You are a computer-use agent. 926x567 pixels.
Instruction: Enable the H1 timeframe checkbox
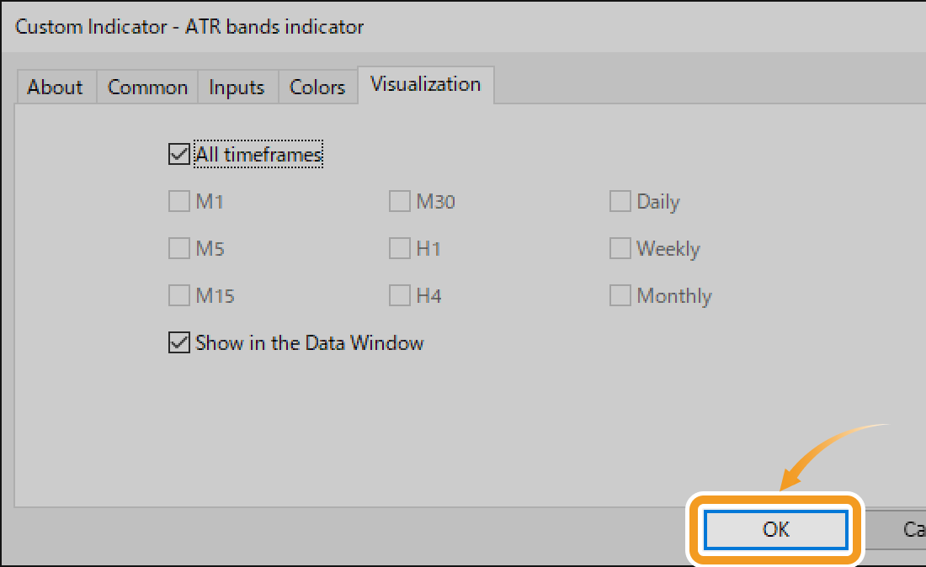pos(399,249)
